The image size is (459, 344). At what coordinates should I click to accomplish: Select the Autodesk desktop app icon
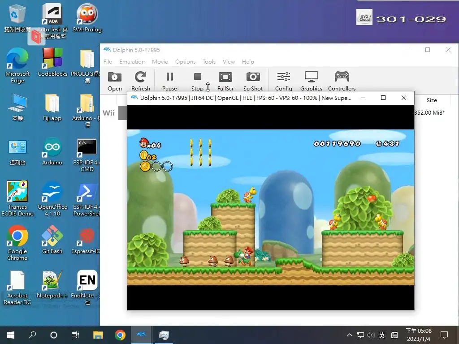[x=52, y=21]
